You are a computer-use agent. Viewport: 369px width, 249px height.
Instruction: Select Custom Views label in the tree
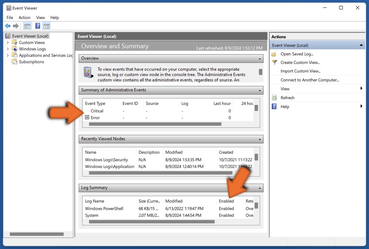click(x=32, y=42)
